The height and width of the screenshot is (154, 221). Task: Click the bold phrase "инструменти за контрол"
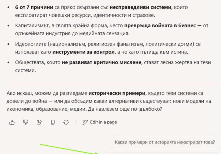(83, 51)
